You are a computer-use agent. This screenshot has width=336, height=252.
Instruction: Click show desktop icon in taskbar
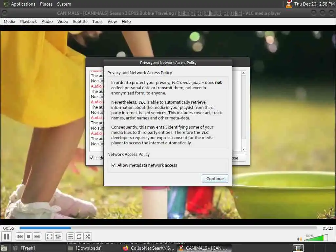click(4, 248)
